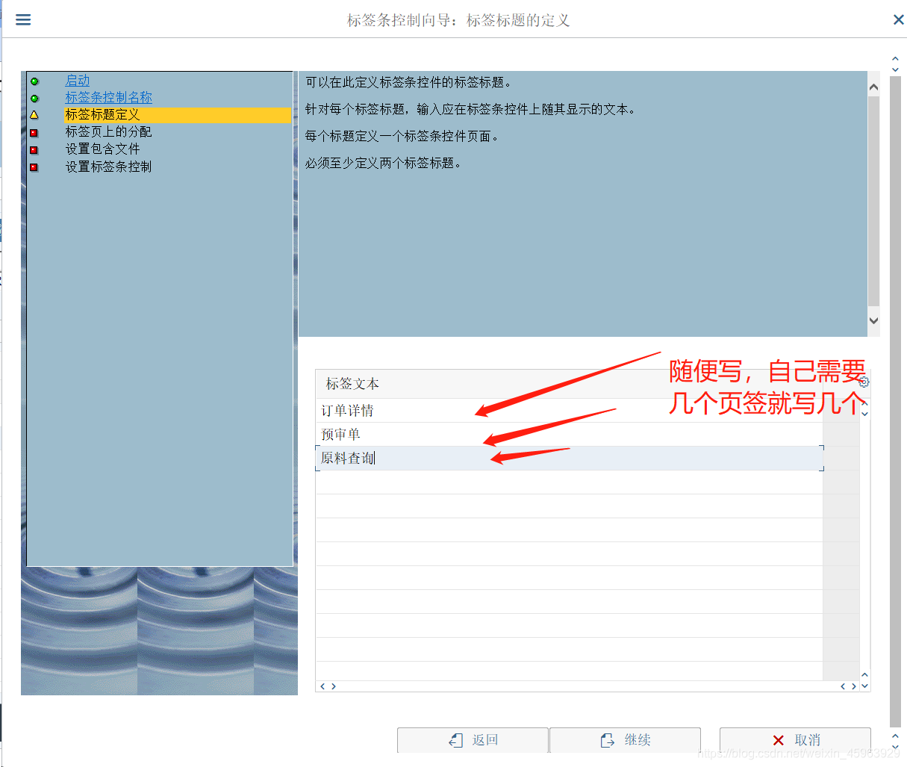907x767 pixels.
Task: Close the wizard with the X icon
Action: pyautogui.click(x=898, y=19)
